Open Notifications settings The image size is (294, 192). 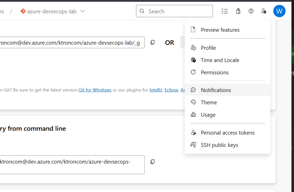point(216,90)
